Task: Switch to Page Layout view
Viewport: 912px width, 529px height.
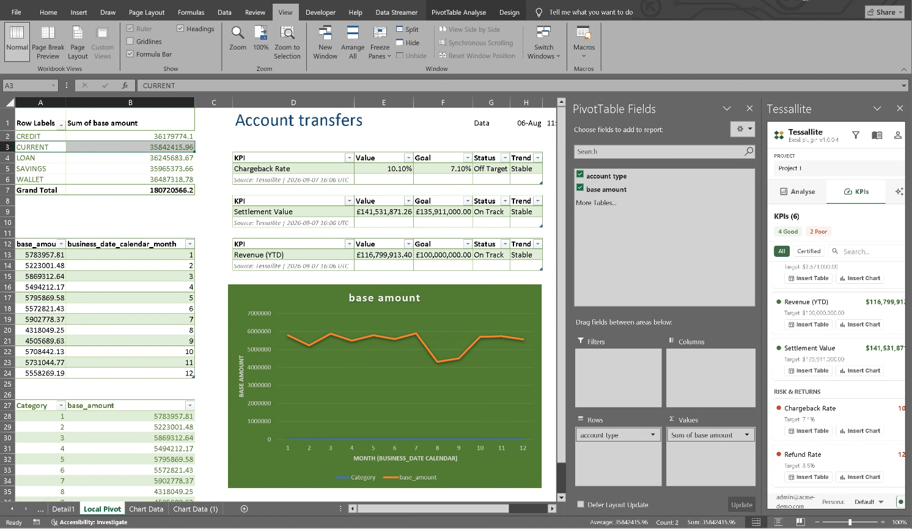Action: click(x=78, y=42)
